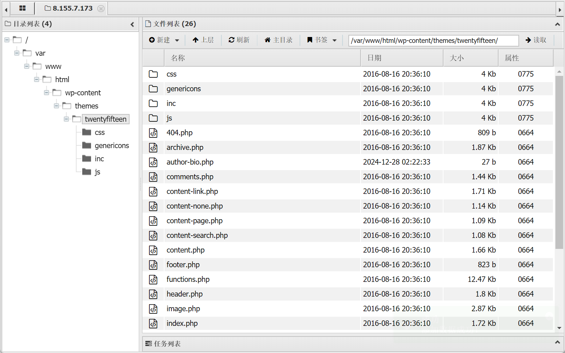The height and width of the screenshot is (353, 565).
Task: Select the functions.php file name
Action: click(x=188, y=279)
